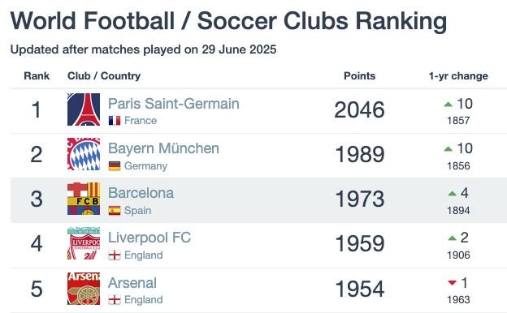Click the England flag under Liverpool FC
507x313 pixels.
click(115, 255)
